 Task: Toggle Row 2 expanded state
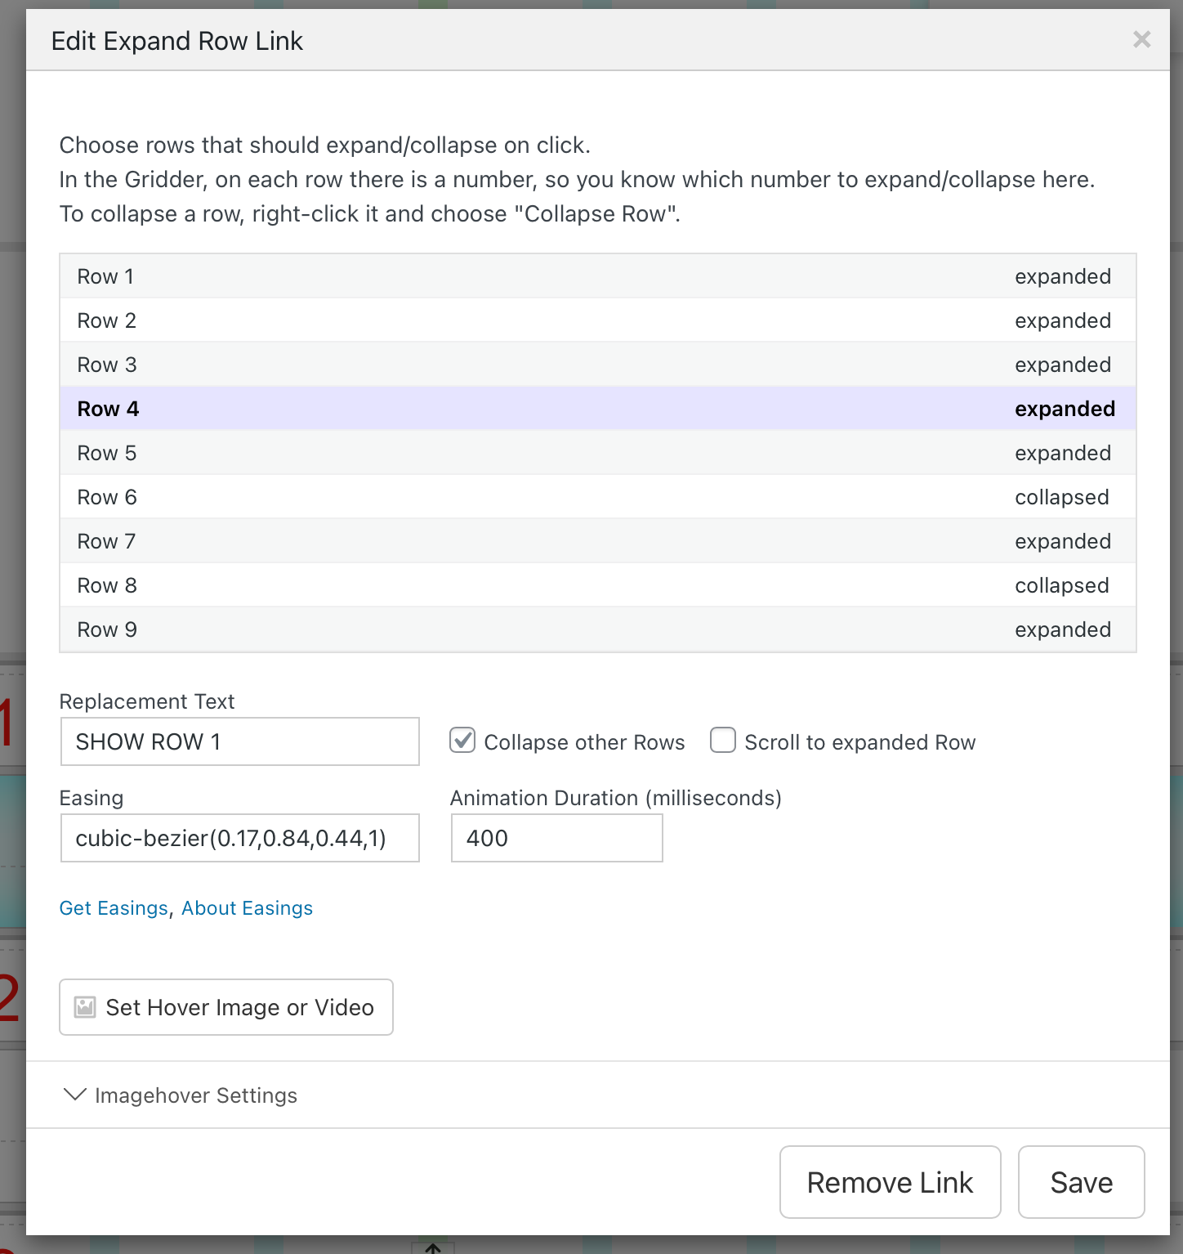[x=597, y=320]
